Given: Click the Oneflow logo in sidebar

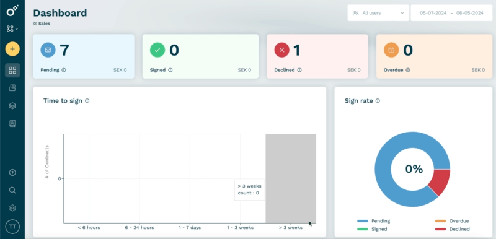Looking at the screenshot, I should [x=12, y=11].
